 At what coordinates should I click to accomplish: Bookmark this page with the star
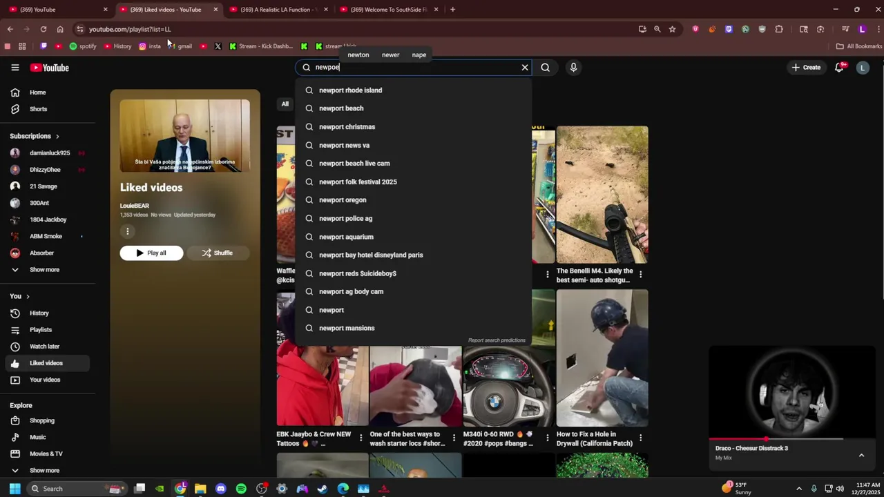point(672,29)
